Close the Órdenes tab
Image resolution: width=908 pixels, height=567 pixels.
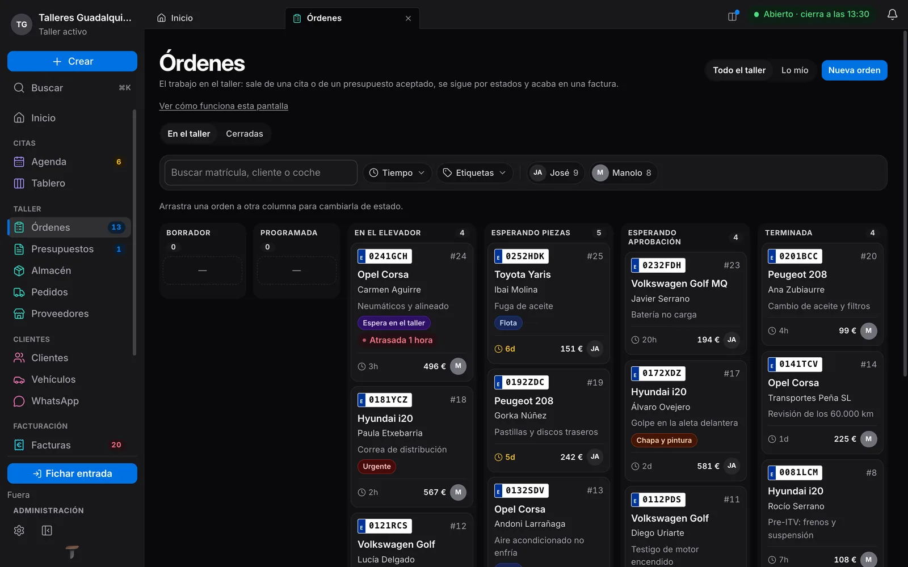pos(408,18)
